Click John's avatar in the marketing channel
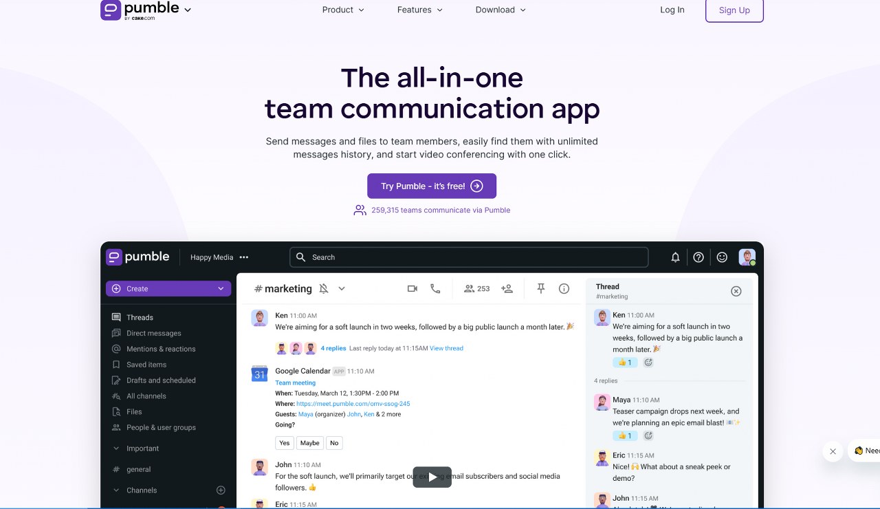Screen dimensions: 880x509 (x=260, y=467)
